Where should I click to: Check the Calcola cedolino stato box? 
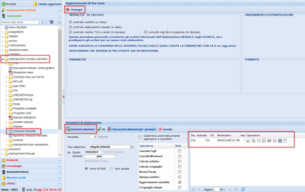[180, 161]
